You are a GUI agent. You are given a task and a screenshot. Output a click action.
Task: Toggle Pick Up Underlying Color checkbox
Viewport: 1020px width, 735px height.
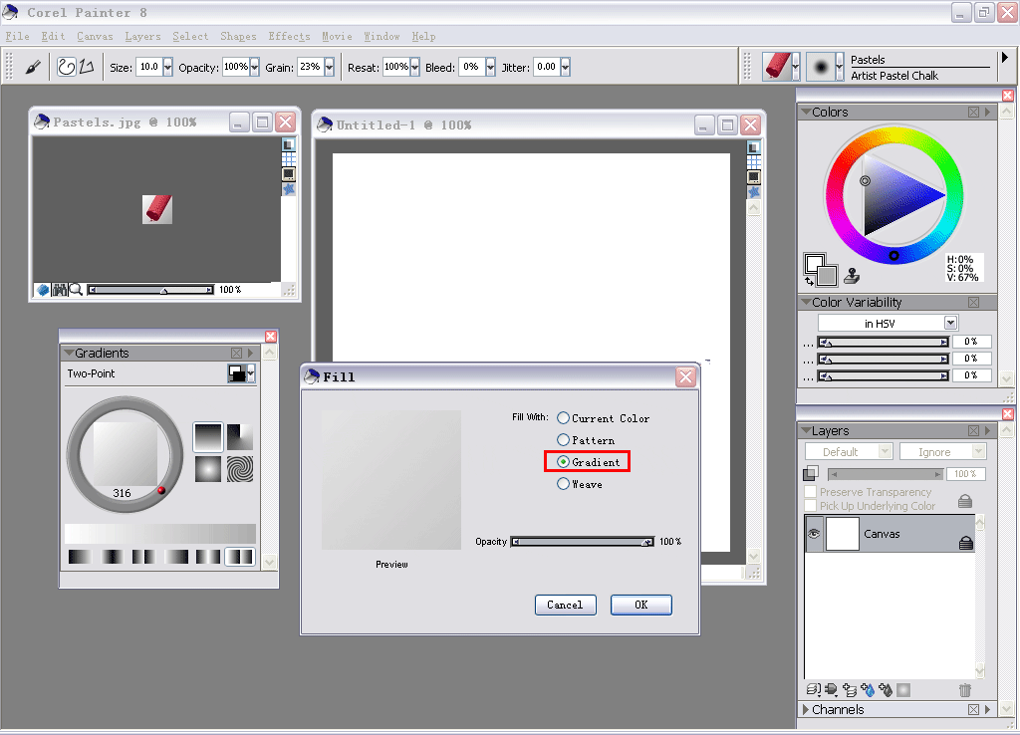pos(811,505)
